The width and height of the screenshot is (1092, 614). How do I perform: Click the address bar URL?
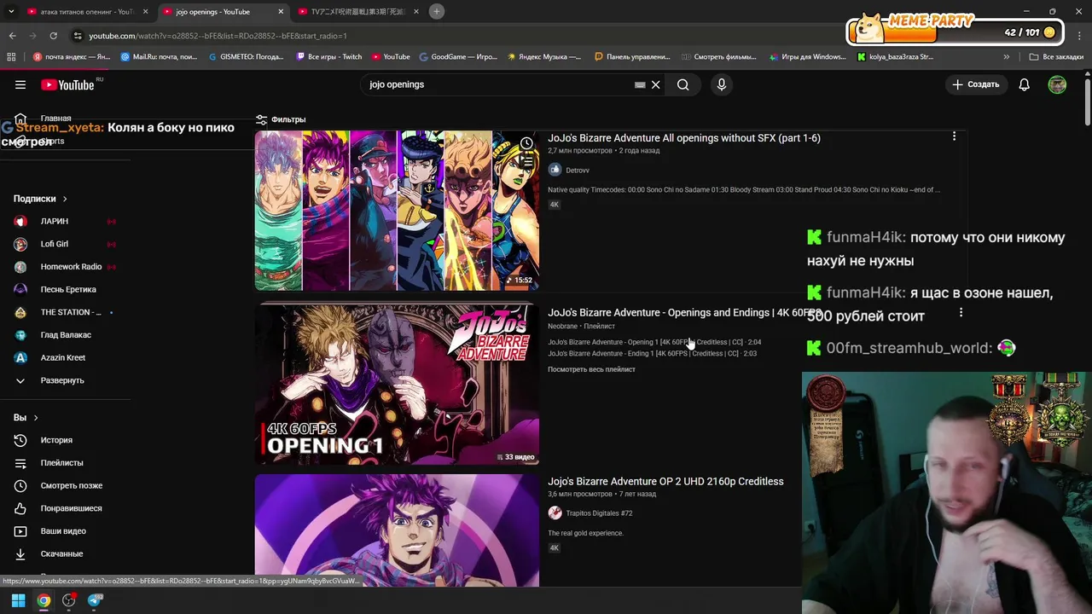(218, 36)
